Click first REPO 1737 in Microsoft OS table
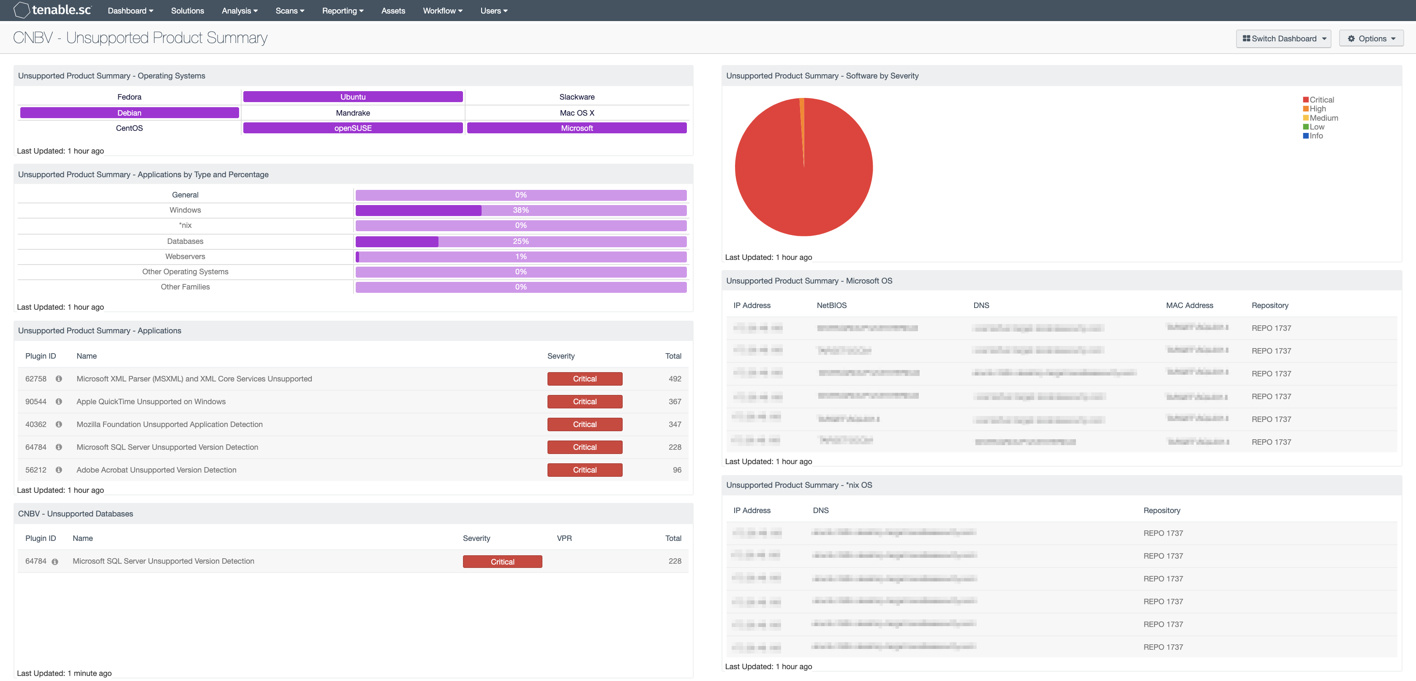The height and width of the screenshot is (681, 1416). tap(1271, 328)
